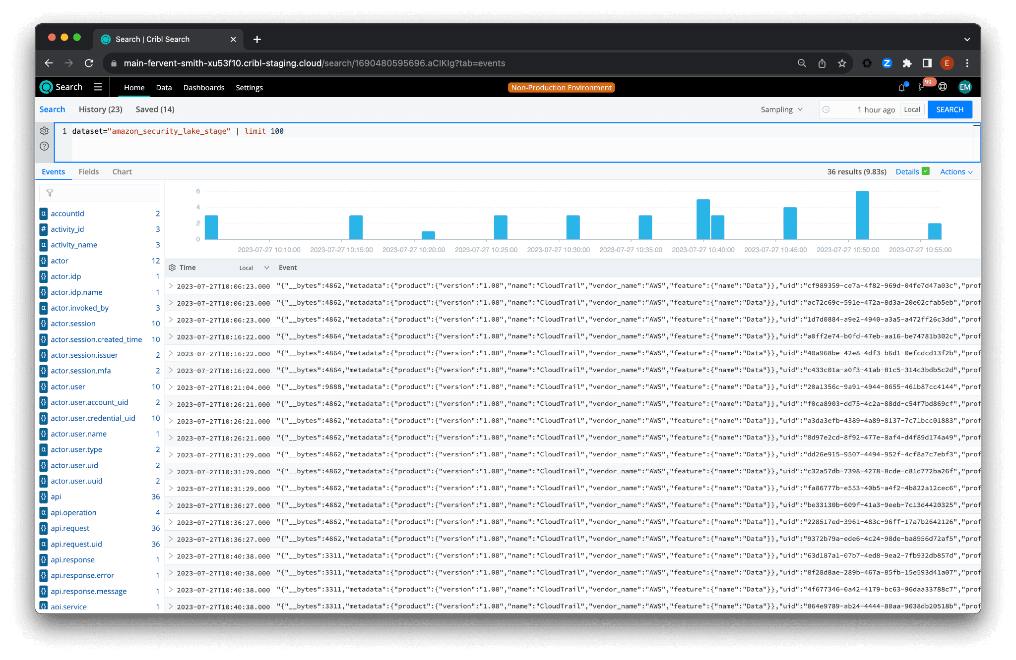Open the History (23) link
Viewport: 1016px width, 660px height.
[x=100, y=110]
